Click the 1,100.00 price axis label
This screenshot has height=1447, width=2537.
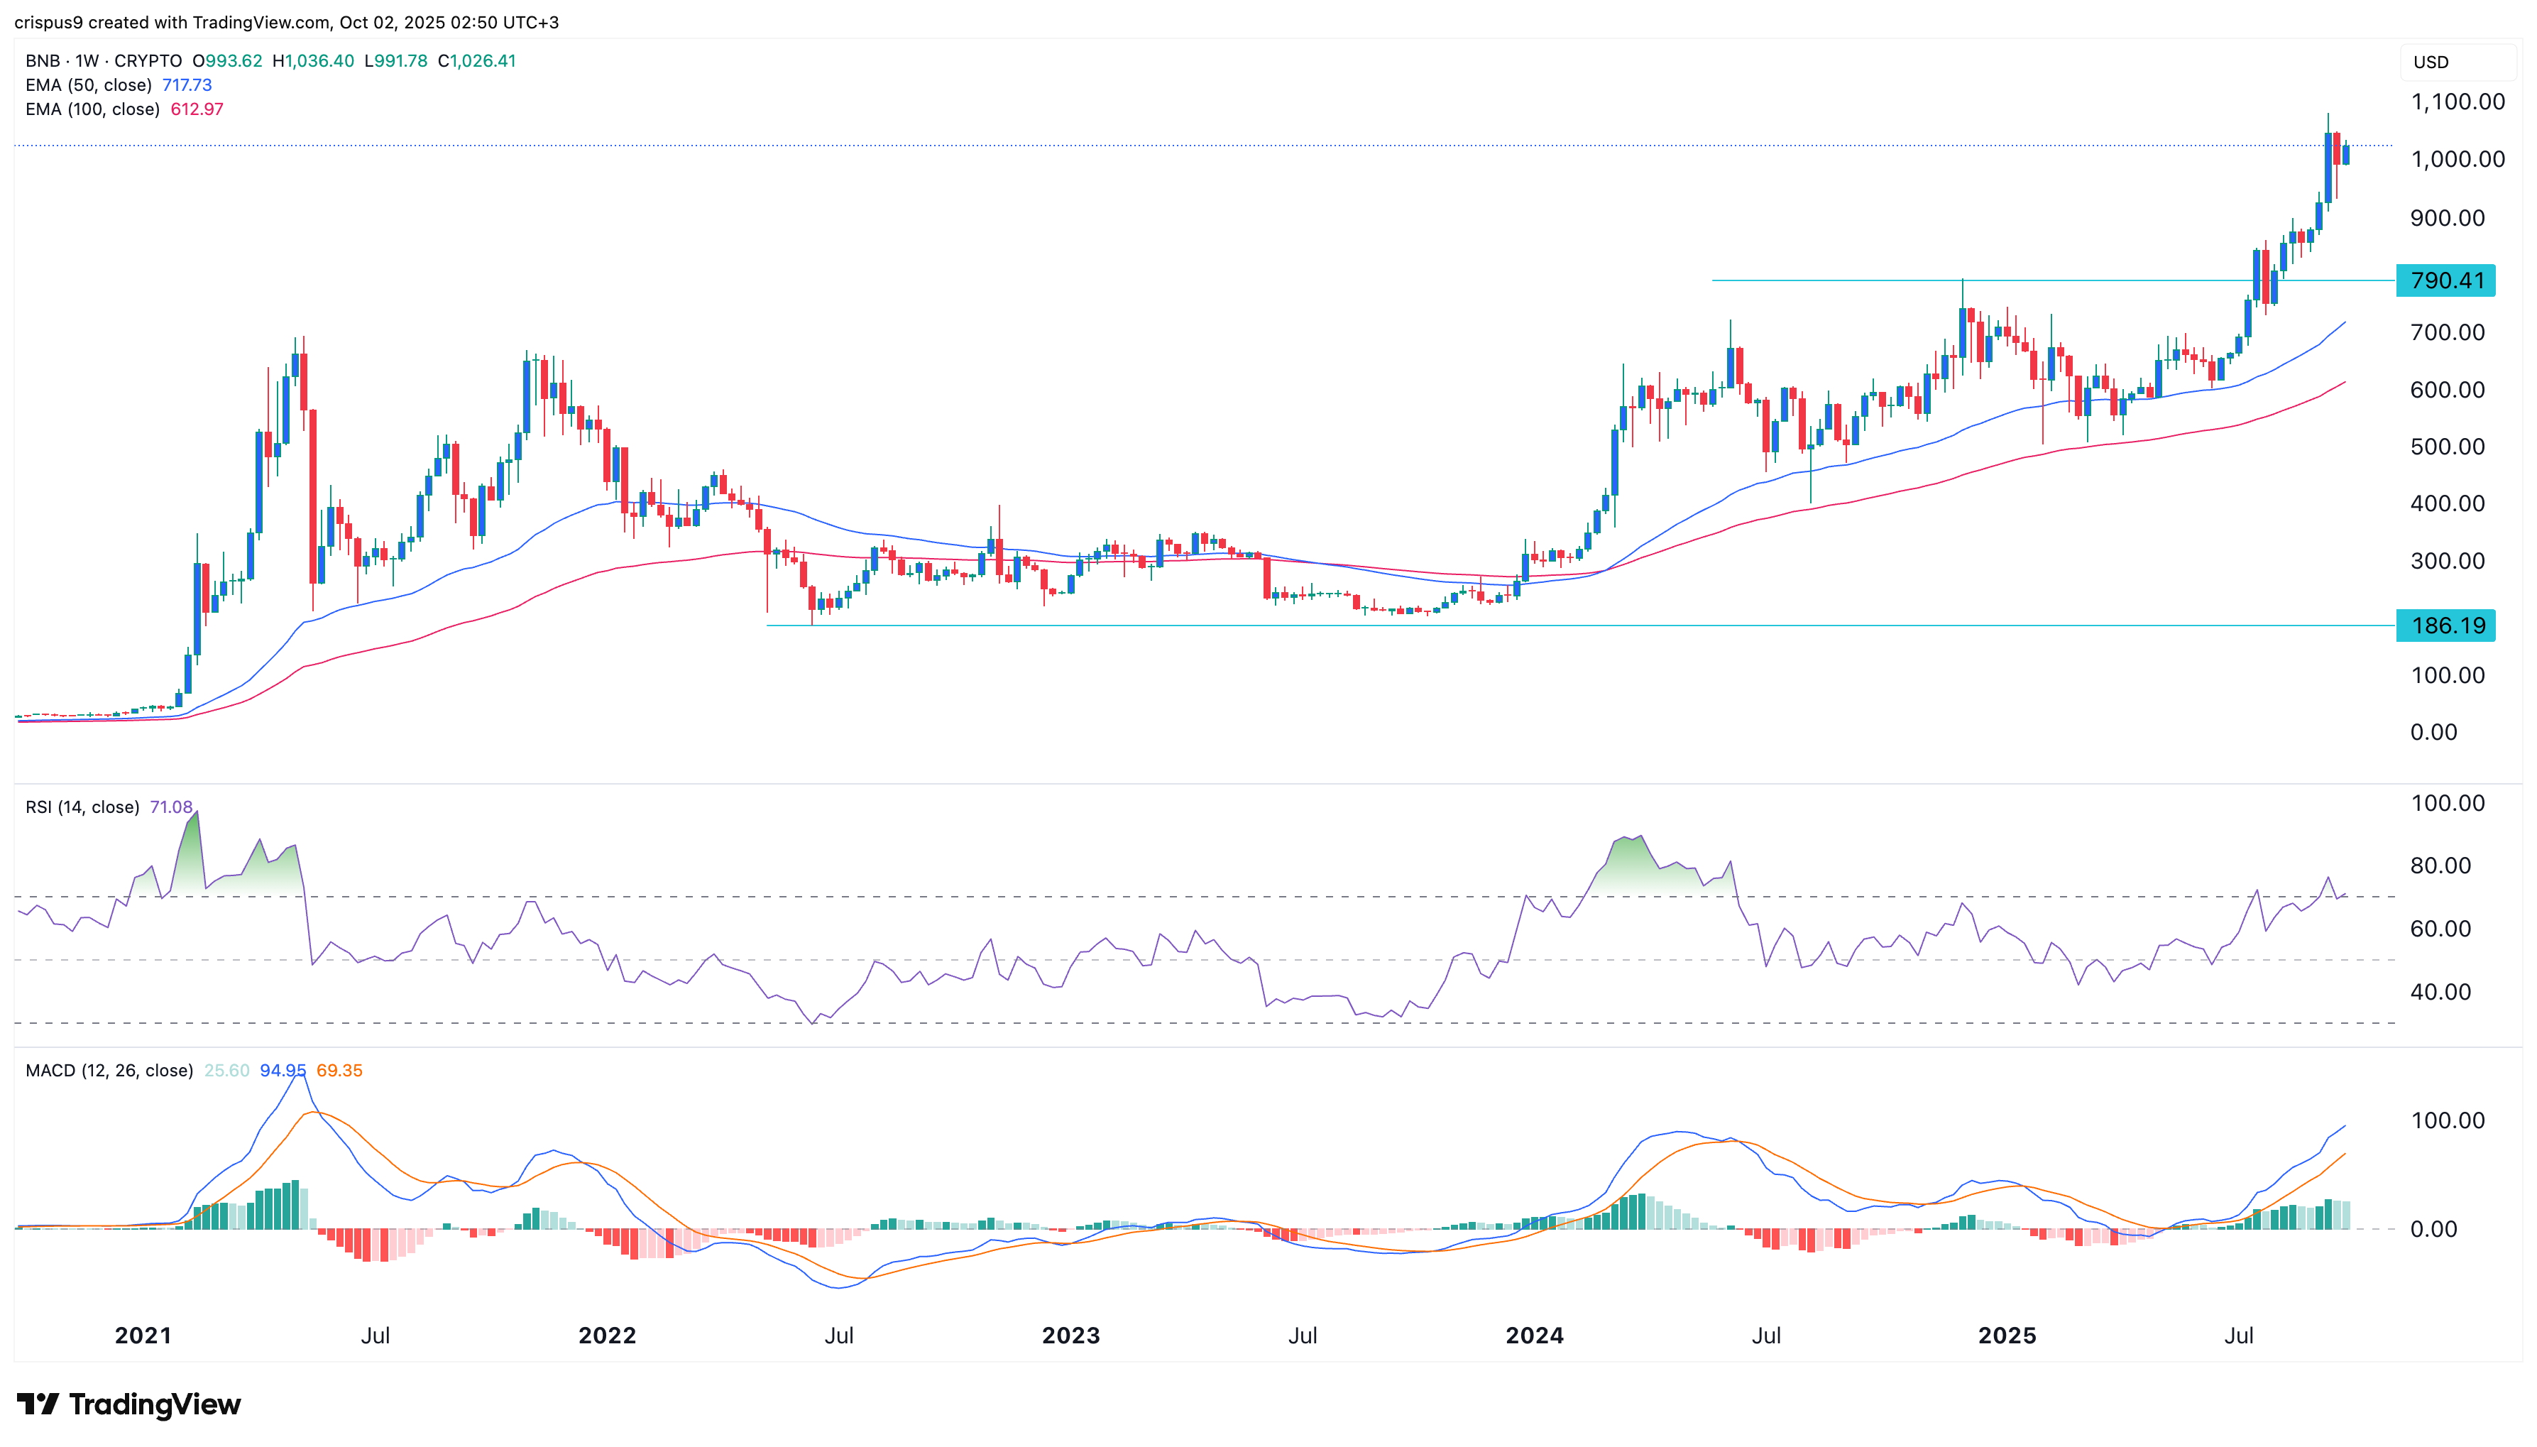point(2457,102)
